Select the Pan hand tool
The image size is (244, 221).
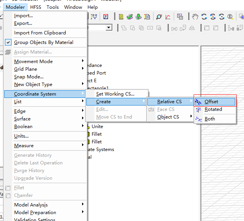(195, 17)
